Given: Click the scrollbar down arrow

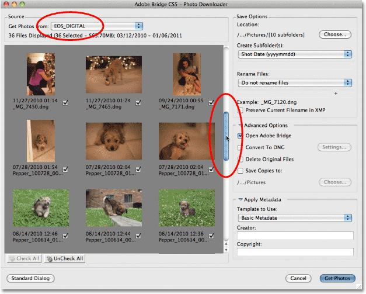Looking at the screenshot, I should tap(226, 250).
